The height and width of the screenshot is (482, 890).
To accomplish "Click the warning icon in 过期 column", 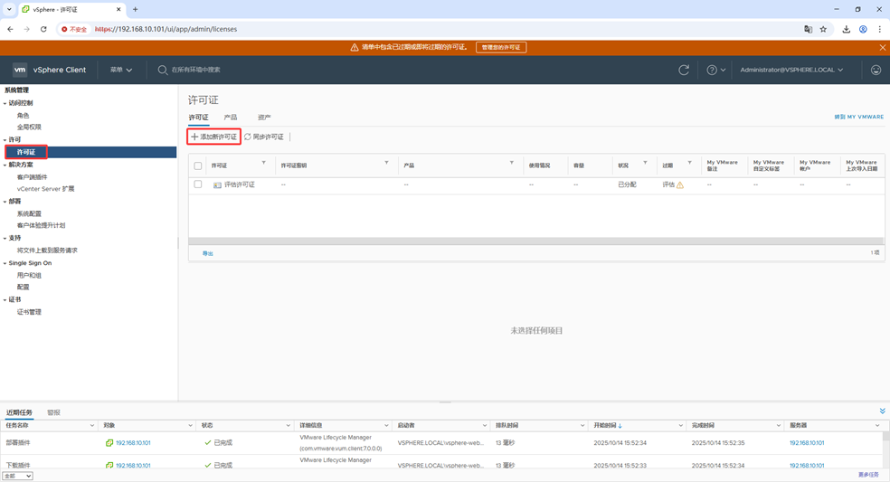I will click(x=680, y=184).
